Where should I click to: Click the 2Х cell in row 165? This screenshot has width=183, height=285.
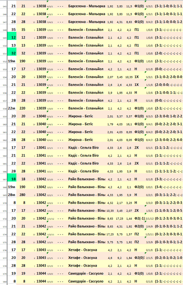(x=137, y=163)
